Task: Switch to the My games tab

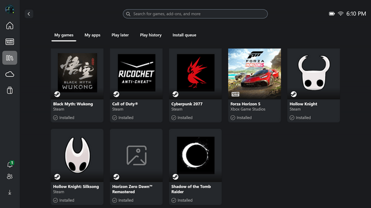Action: pos(64,35)
